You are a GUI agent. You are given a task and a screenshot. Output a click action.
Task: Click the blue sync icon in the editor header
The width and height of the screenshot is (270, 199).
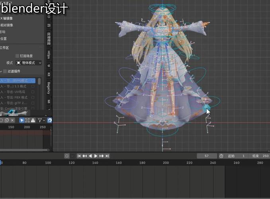click(x=50, y=120)
